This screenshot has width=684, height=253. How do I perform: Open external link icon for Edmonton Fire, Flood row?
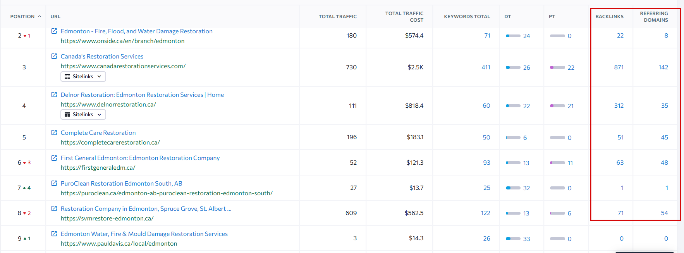tap(54, 31)
